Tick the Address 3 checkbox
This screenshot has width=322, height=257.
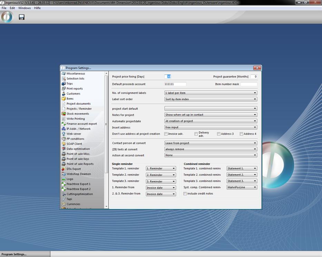[219, 134]
